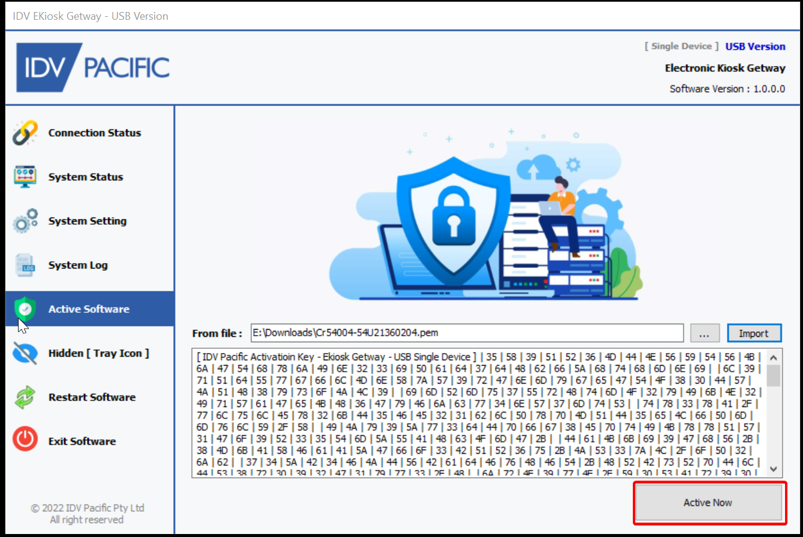Select Restart Software label

click(x=92, y=397)
